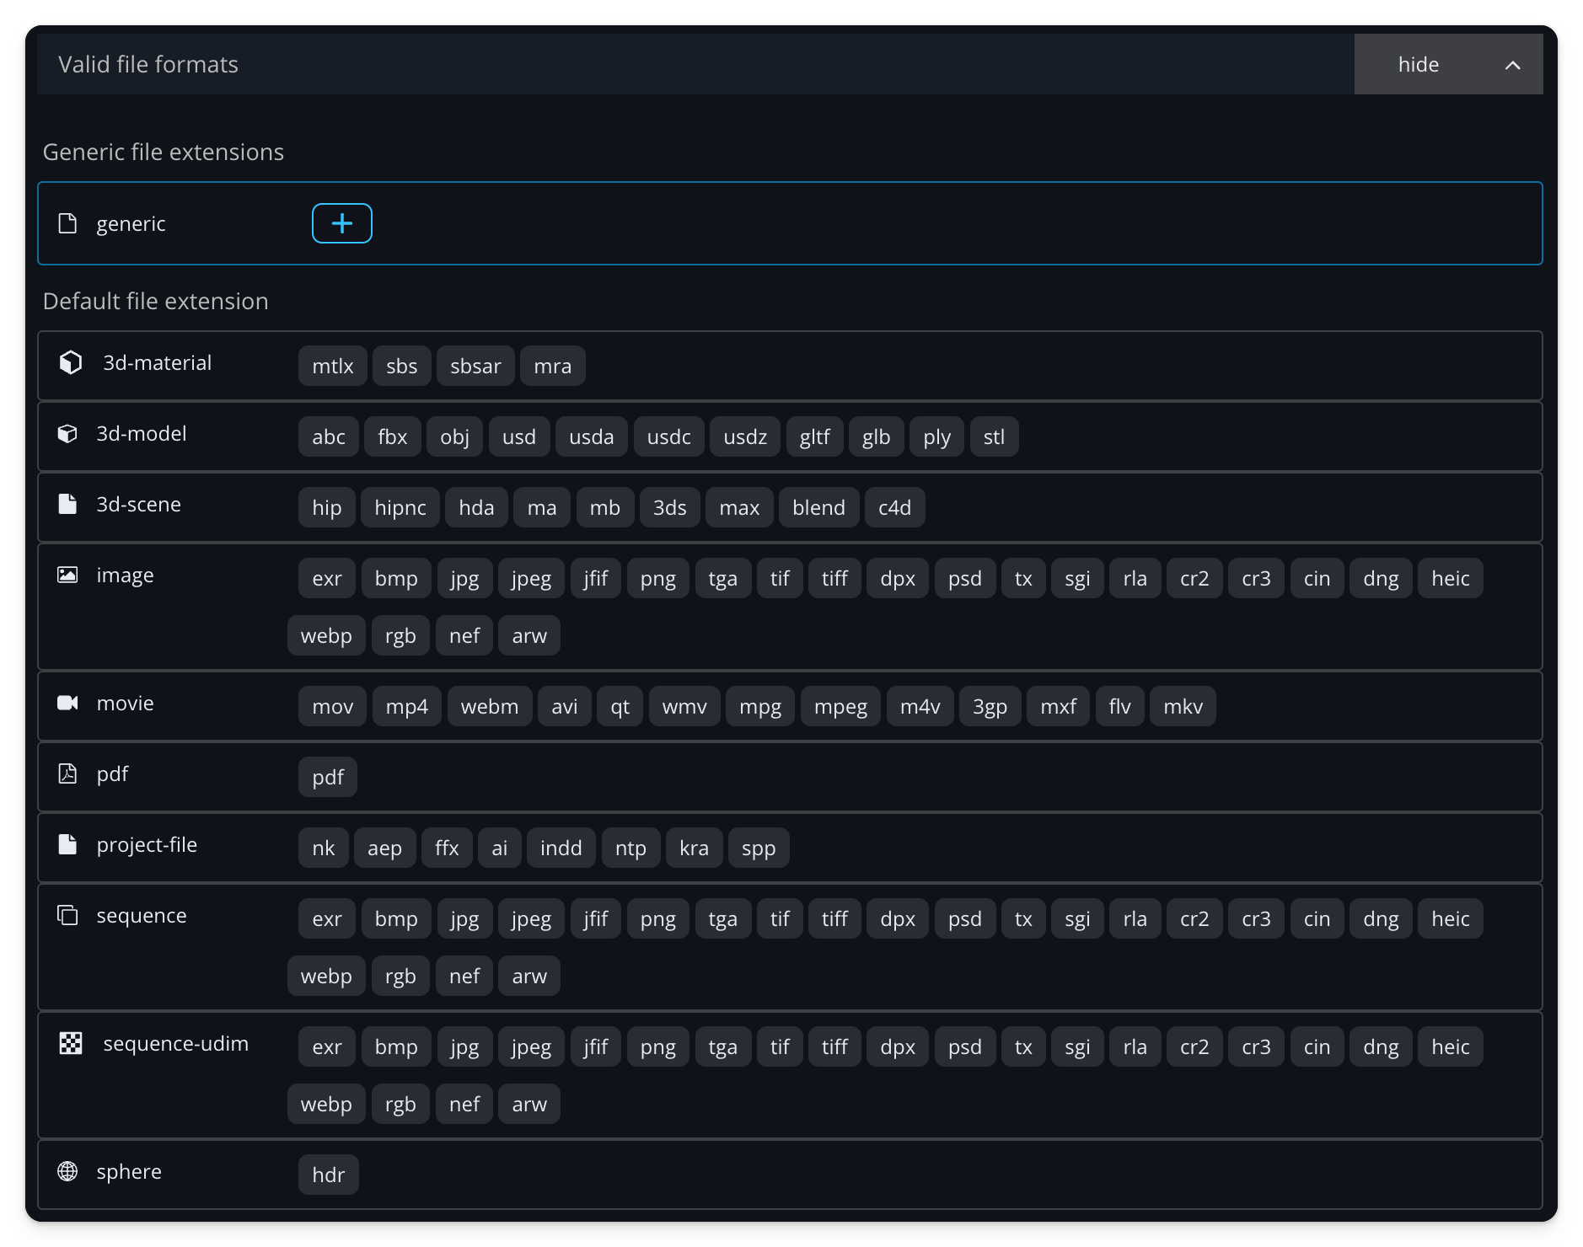Click the movie camera icon
This screenshot has height=1247, width=1583.
point(67,703)
